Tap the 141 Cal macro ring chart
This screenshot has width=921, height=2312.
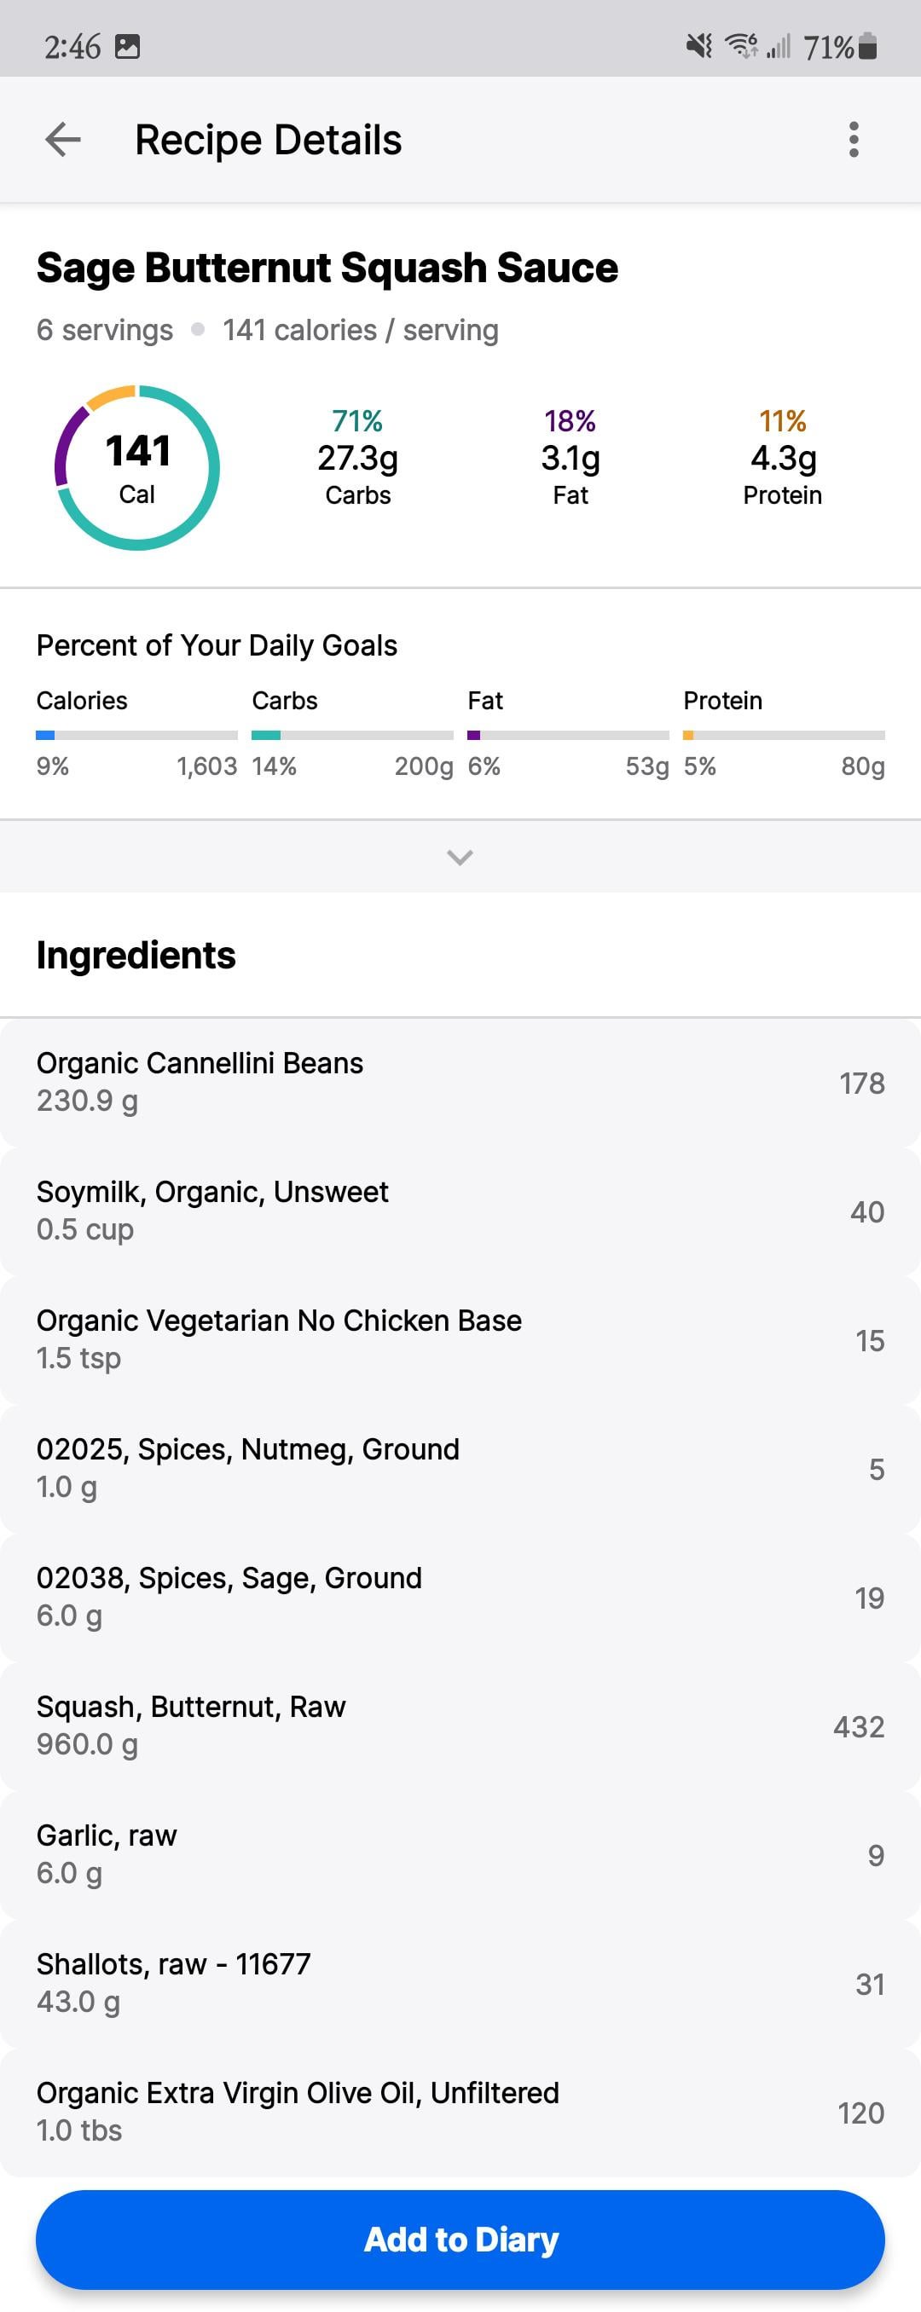tap(137, 468)
